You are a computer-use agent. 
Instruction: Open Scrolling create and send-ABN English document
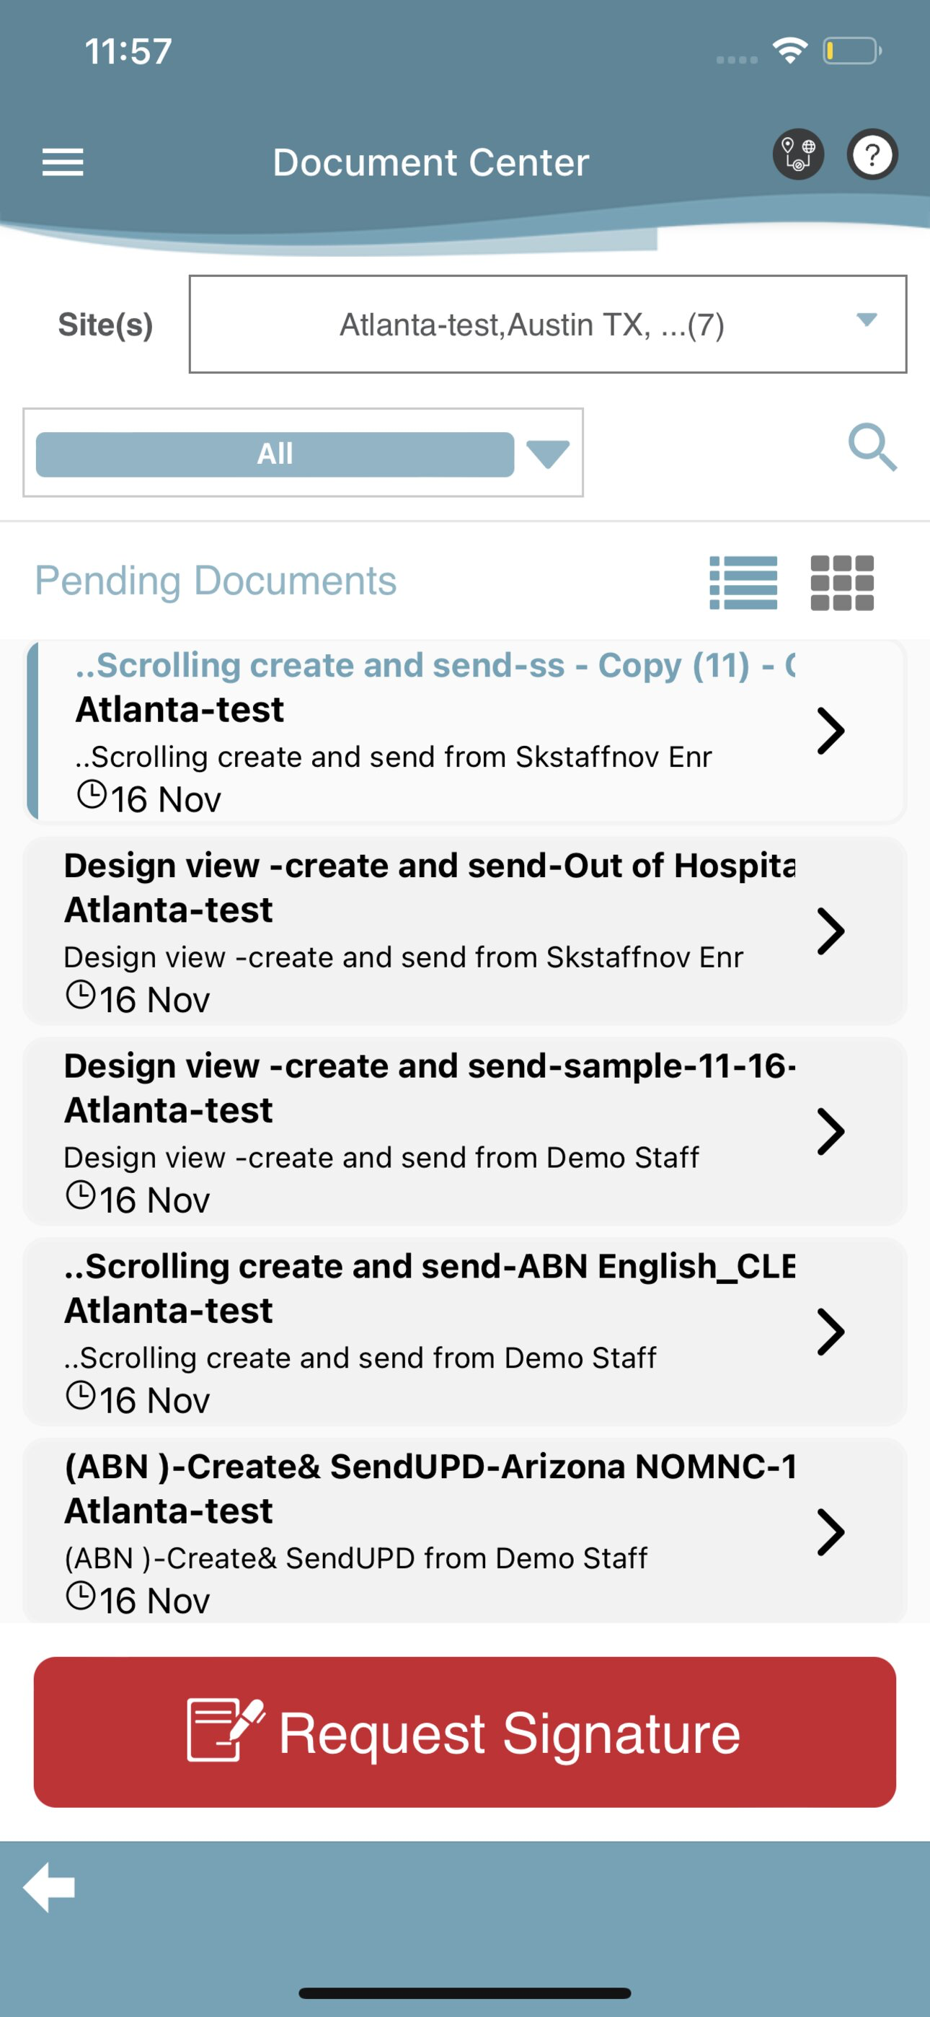click(465, 1332)
